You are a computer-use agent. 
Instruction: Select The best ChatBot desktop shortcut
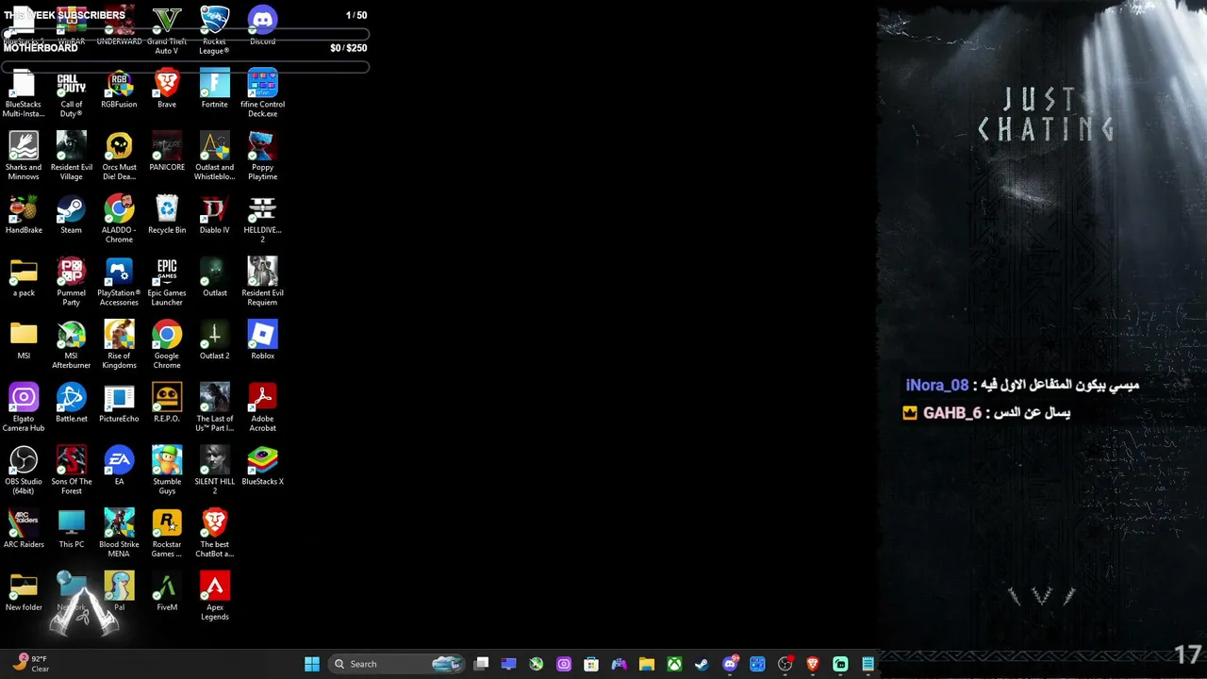pos(215,534)
